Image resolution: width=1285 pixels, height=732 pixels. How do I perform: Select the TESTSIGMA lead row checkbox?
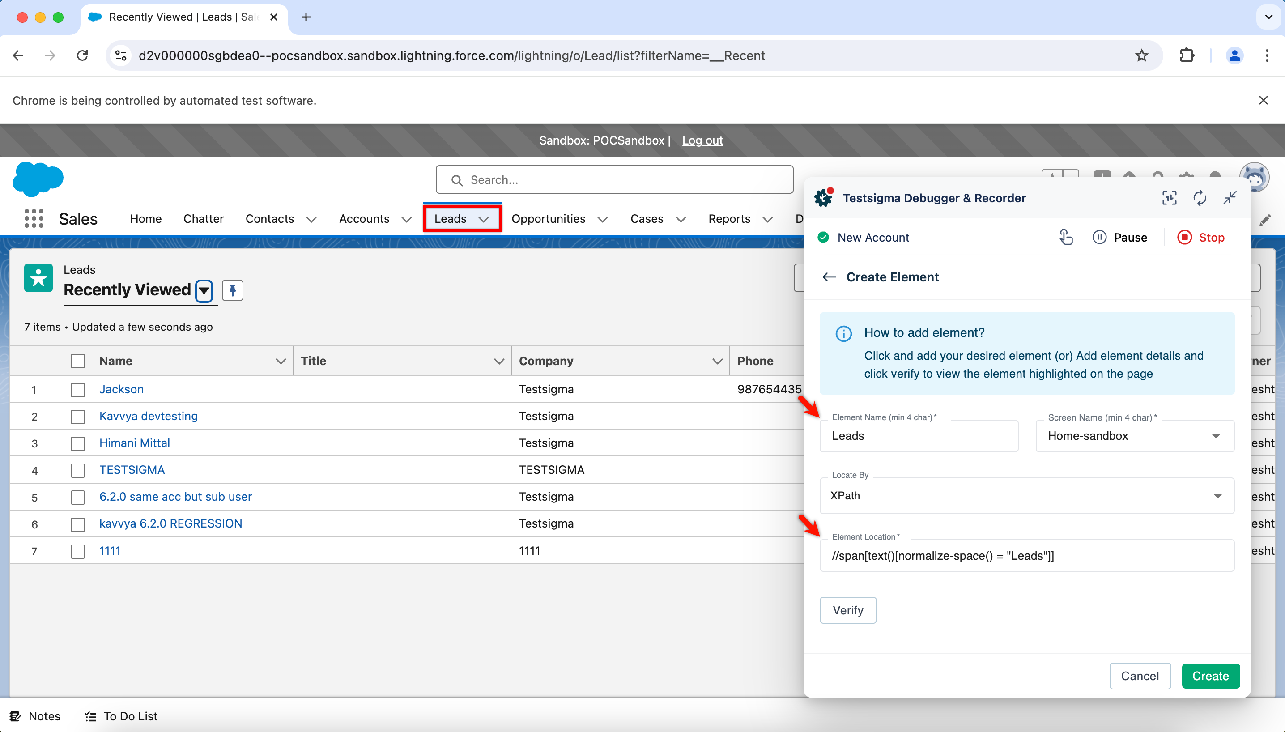click(x=77, y=470)
